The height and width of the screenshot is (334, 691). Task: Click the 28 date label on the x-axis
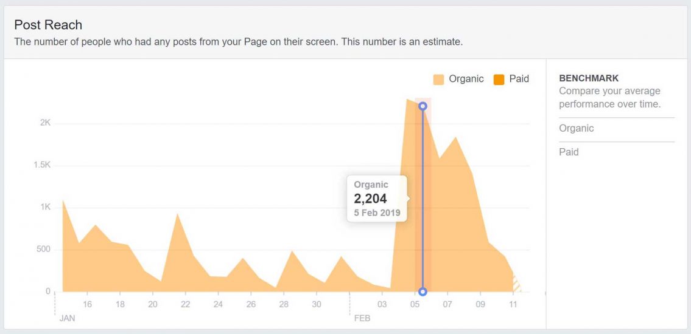(x=283, y=305)
